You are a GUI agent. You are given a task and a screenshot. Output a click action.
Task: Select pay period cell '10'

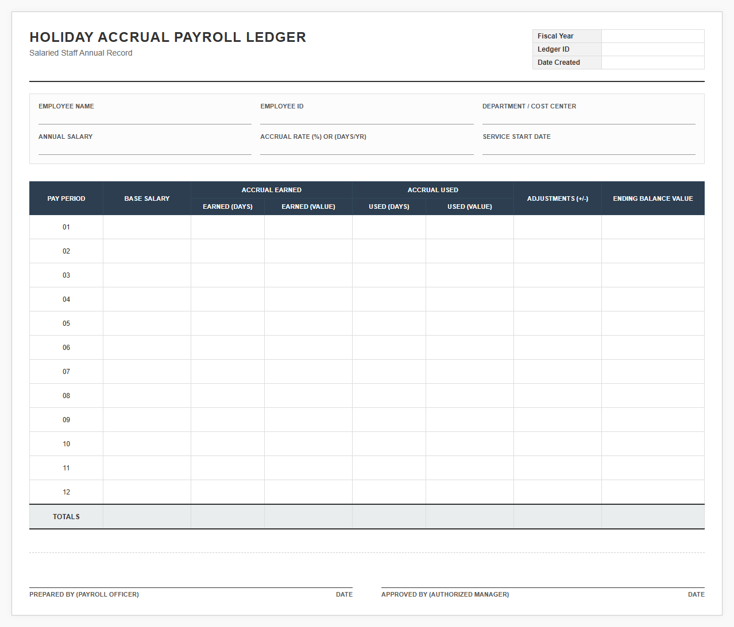pos(66,444)
